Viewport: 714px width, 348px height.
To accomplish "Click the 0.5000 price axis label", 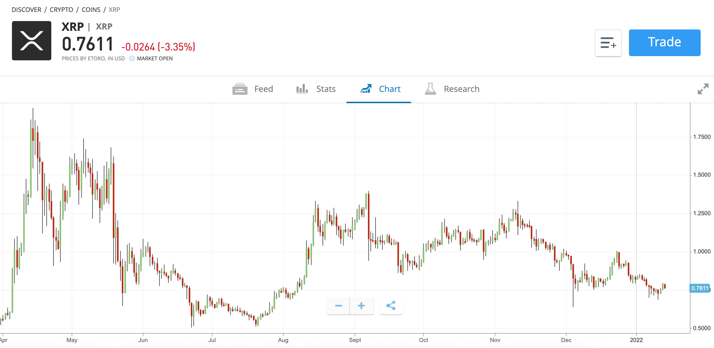I will [702, 328].
